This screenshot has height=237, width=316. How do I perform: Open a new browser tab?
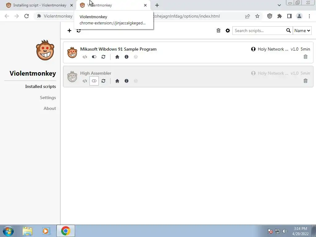pos(157,5)
